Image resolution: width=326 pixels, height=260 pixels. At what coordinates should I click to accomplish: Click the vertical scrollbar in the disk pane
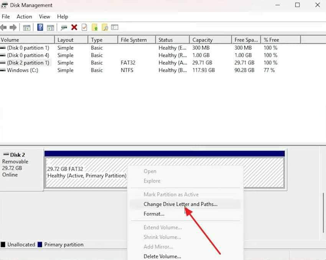[323, 213]
